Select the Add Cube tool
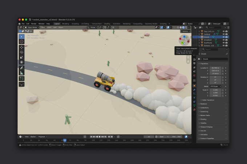This screenshot has height=164, width=247. tap(21, 79)
